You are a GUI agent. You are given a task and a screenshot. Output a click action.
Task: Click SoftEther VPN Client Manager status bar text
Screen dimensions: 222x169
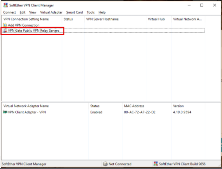coord(24,164)
